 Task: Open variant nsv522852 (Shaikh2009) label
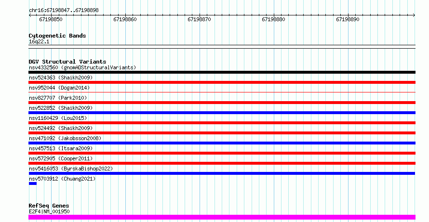coord(61,108)
